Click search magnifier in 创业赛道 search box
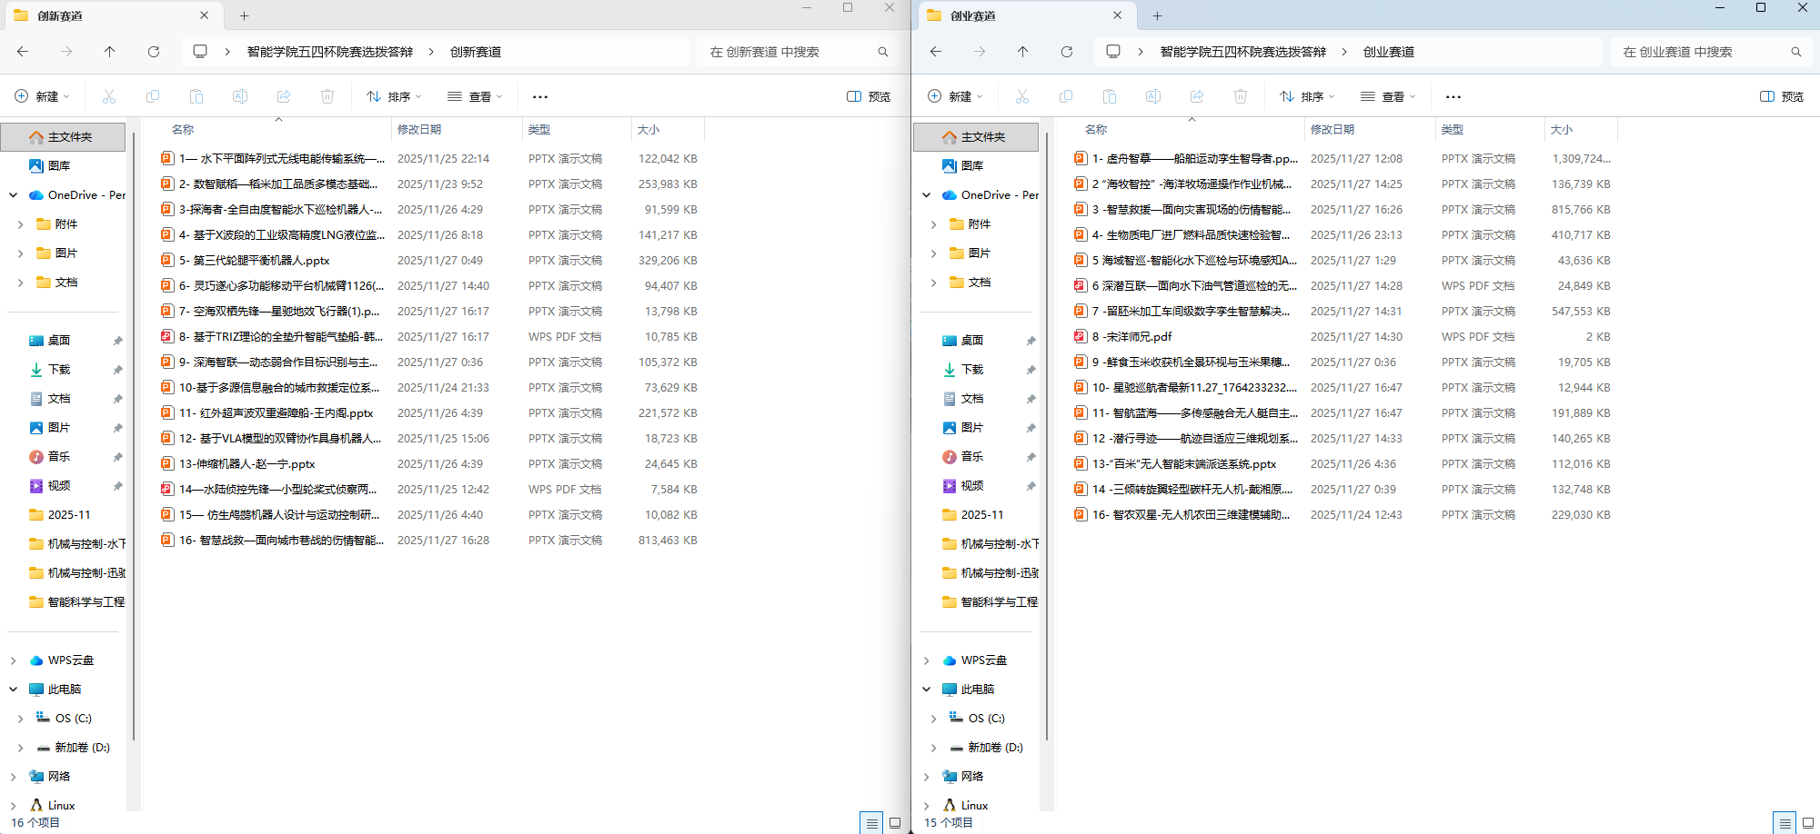Screen dimensions: 1820x834 tap(1795, 52)
